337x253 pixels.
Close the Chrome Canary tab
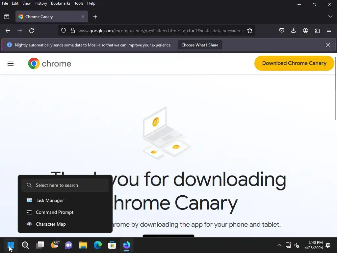(x=83, y=16)
